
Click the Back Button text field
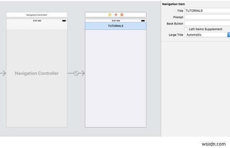click(207, 23)
